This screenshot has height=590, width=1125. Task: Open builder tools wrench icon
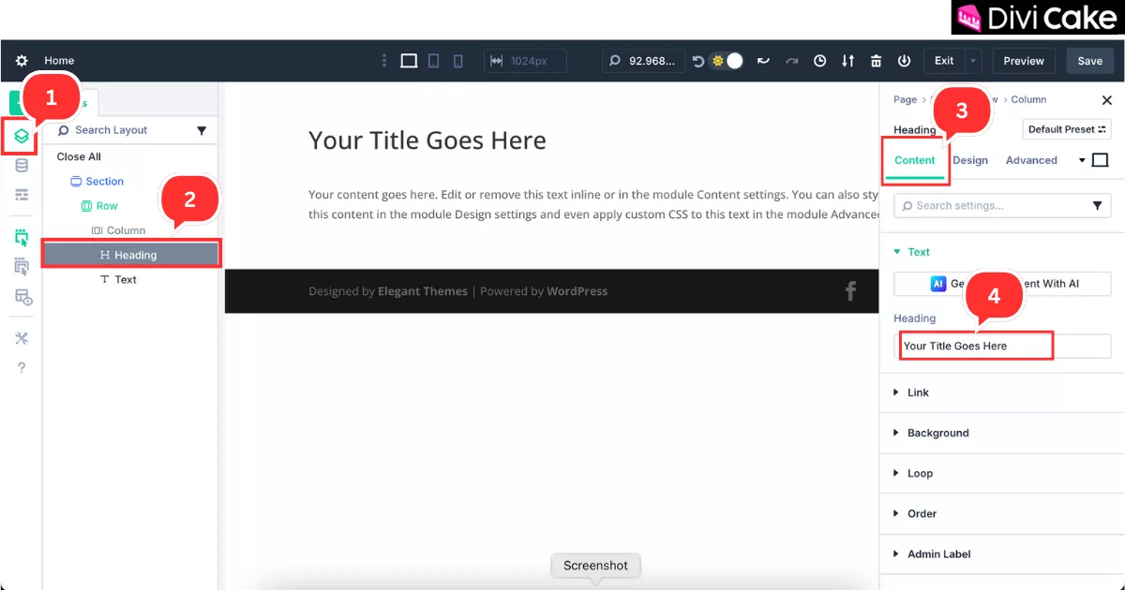[22, 338]
